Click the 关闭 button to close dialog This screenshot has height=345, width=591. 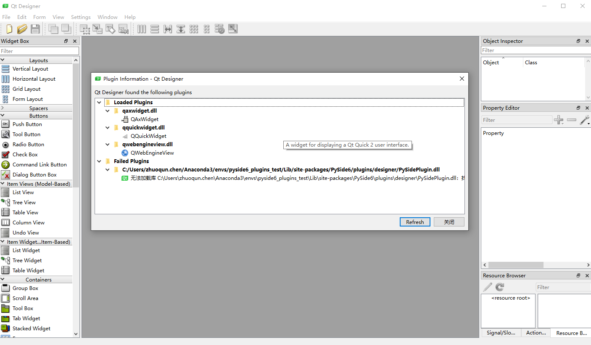click(x=449, y=222)
